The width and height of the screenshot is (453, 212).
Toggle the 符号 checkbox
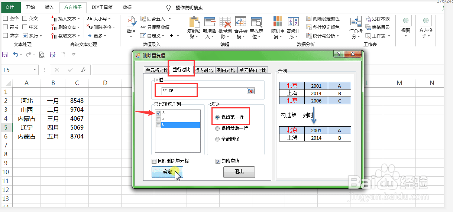[x=5, y=27]
